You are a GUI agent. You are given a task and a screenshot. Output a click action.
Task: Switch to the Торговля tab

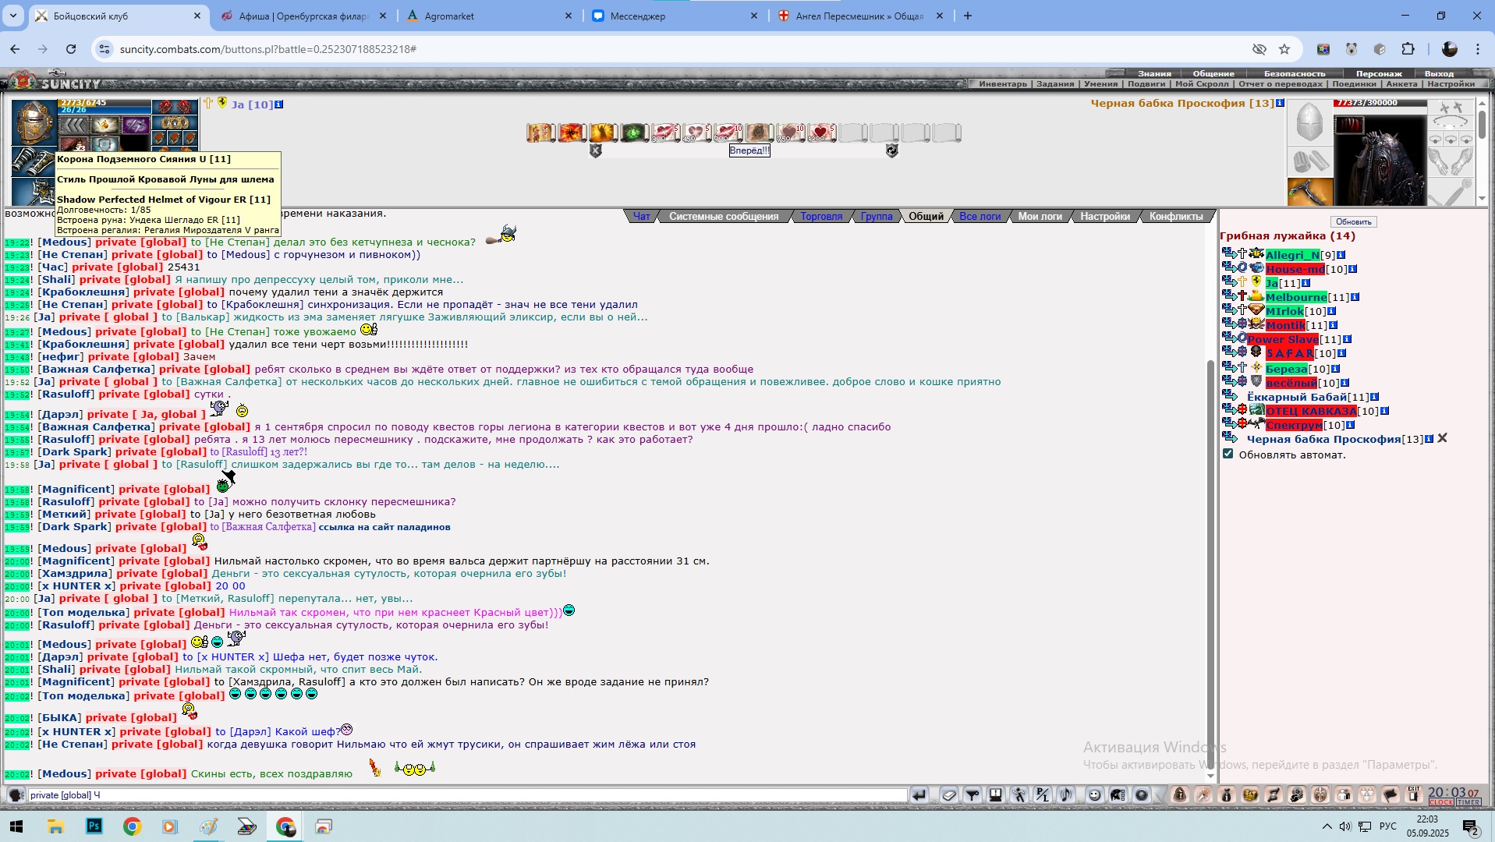coord(821,217)
